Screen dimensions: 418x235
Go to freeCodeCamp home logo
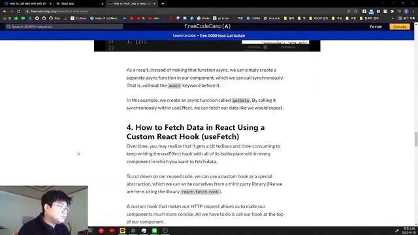click(x=207, y=26)
